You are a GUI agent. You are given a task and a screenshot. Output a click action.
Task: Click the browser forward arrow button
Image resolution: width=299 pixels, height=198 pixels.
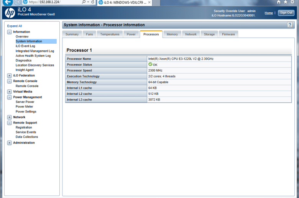tap(17, 2)
